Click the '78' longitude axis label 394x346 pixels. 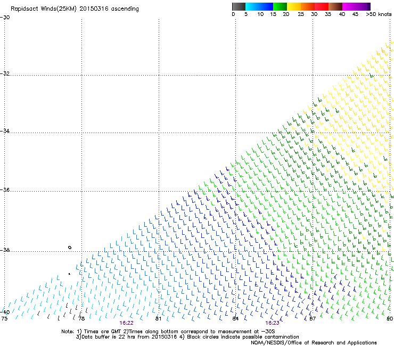(81, 319)
